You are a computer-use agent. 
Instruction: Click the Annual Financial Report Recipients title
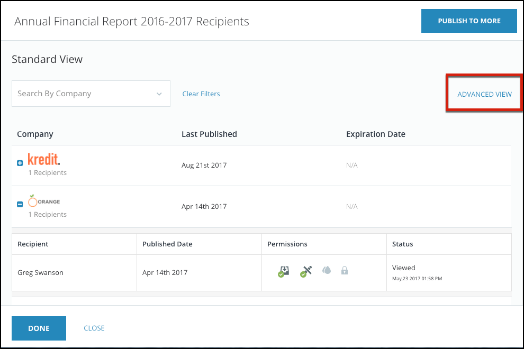pos(132,21)
